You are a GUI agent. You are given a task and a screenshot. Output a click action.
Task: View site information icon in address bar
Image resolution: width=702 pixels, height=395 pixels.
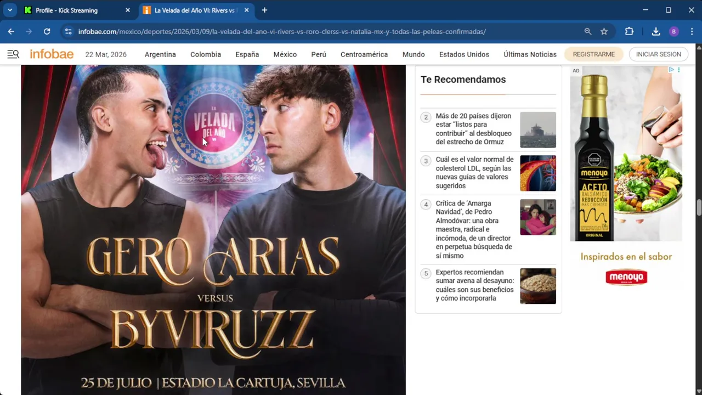point(68,32)
